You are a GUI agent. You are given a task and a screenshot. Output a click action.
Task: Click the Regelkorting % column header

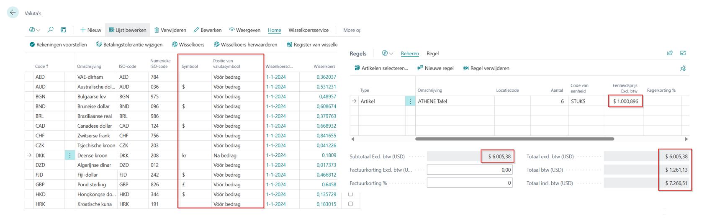click(661, 90)
